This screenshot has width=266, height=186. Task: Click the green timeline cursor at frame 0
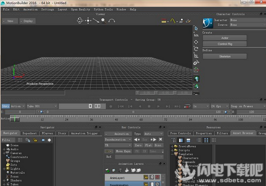pyautogui.click(x=15, y=118)
